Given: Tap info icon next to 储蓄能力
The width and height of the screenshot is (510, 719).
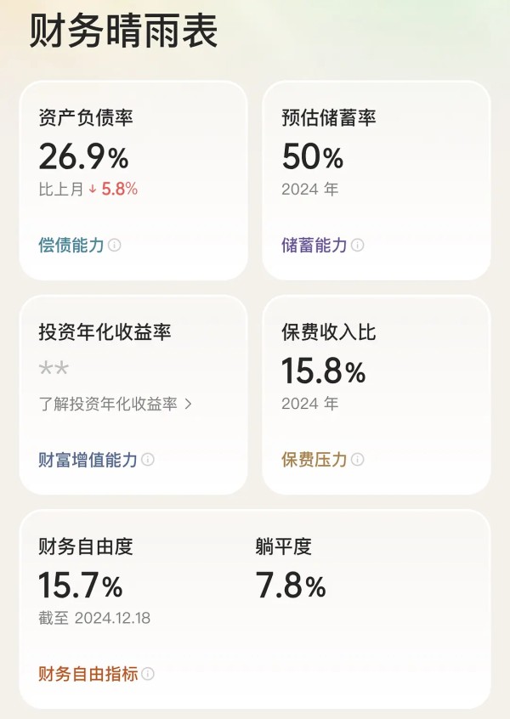Looking at the screenshot, I should tap(357, 245).
